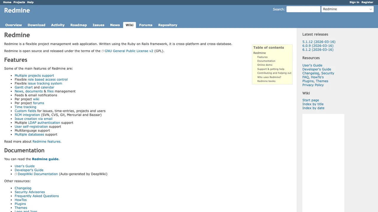Click Themes in sidebar Resources
The height and width of the screenshot is (212, 378).
click(322, 81)
